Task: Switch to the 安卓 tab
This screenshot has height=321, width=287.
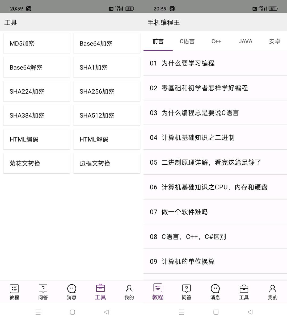Action: 275,41
